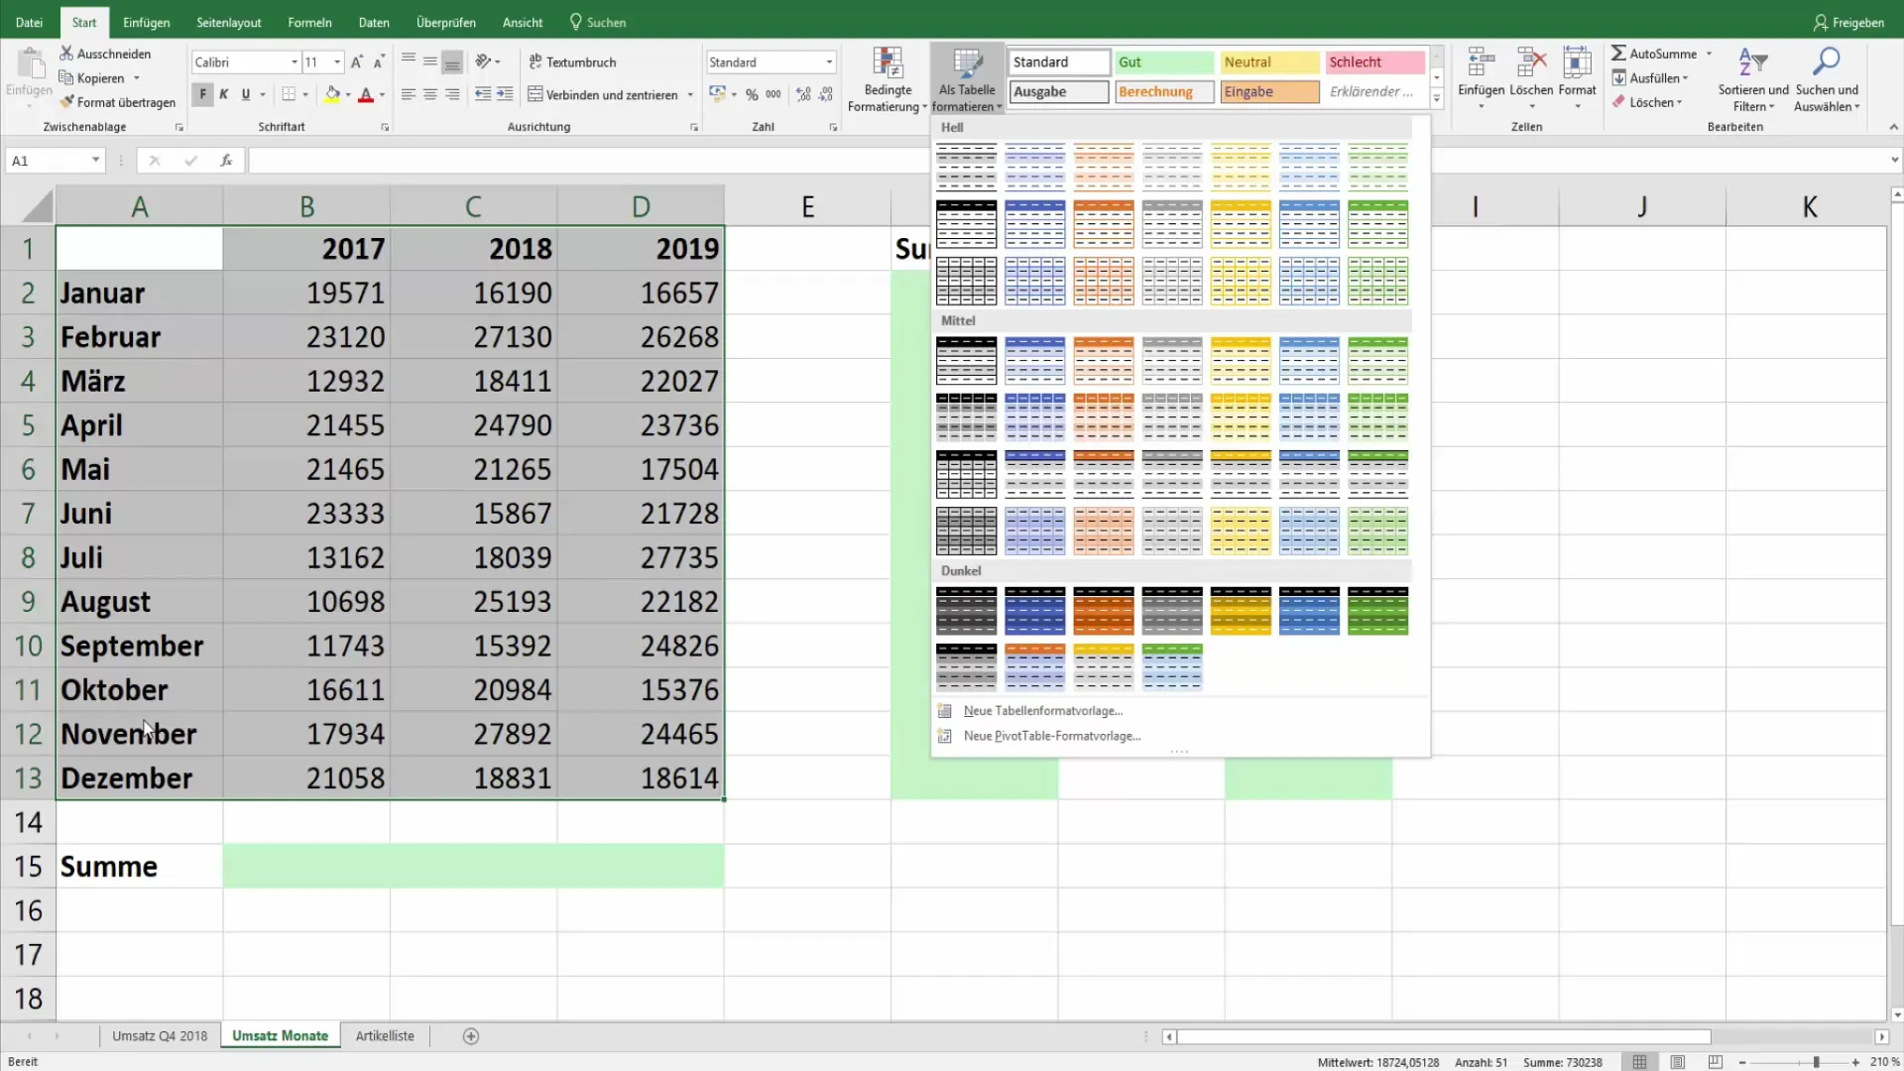Click the Kopieren icon
This screenshot has width=1904, height=1071.
pos(66,78)
